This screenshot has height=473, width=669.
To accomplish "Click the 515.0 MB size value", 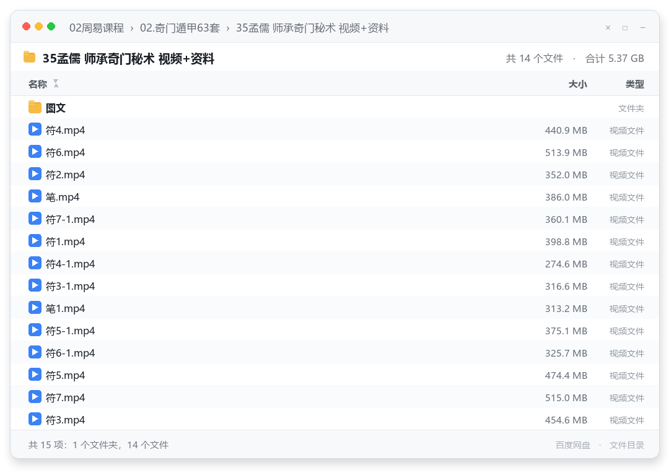I will click(566, 398).
